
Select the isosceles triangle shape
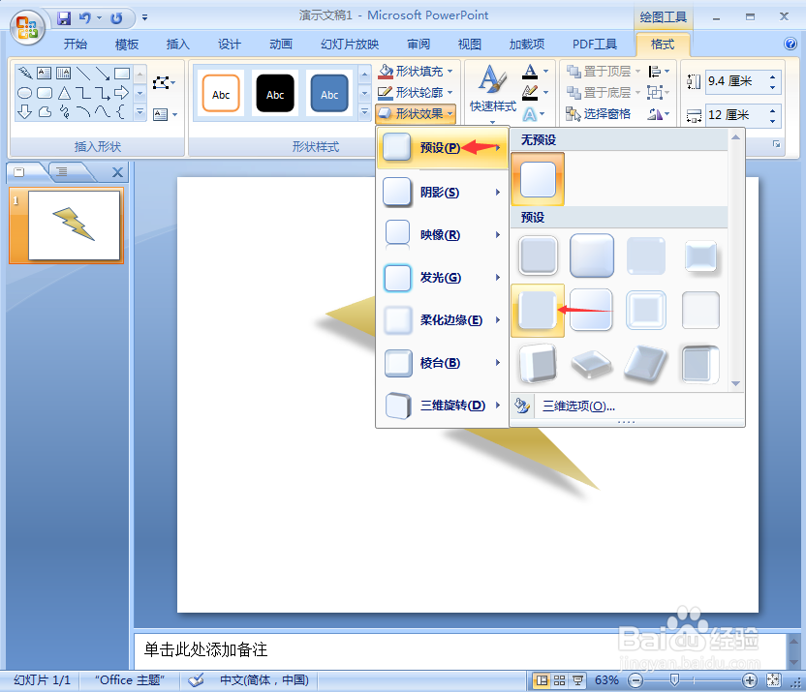[x=64, y=93]
